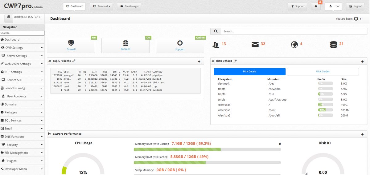The height and width of the screenshot is (175, 370).
Task: Open Developer Menu navigation item
Action: (x=22, y=169)
